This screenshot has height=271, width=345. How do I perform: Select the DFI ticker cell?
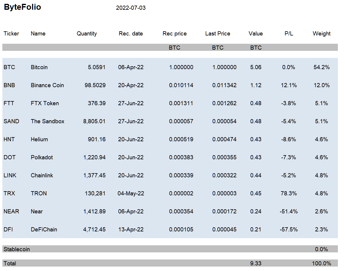click(8, 229)
